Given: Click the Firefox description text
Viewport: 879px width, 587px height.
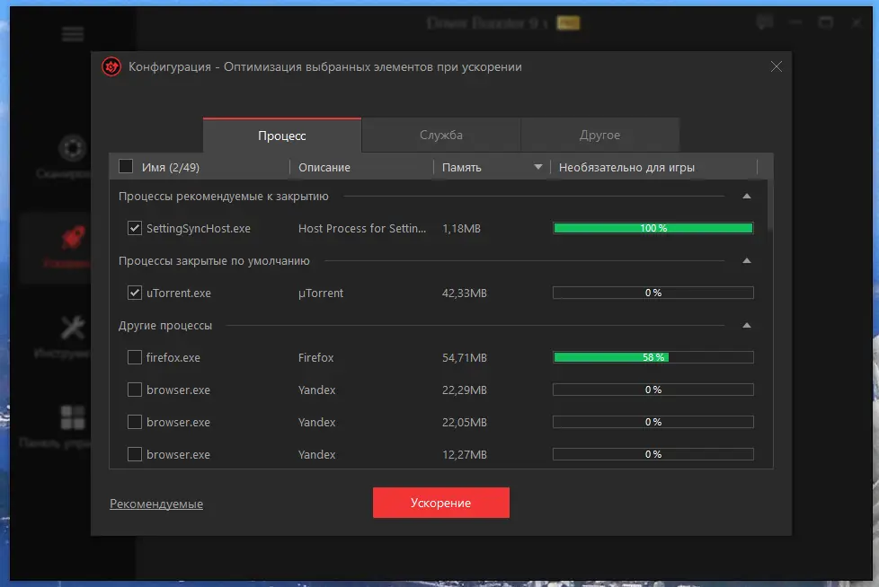Looking at the screenshot, I should pos(315,357).
